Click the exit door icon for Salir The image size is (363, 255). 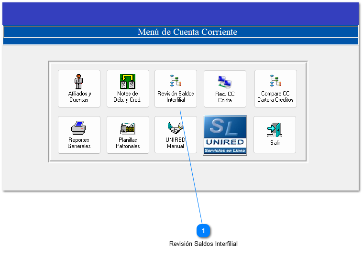[x=275, y=129]
